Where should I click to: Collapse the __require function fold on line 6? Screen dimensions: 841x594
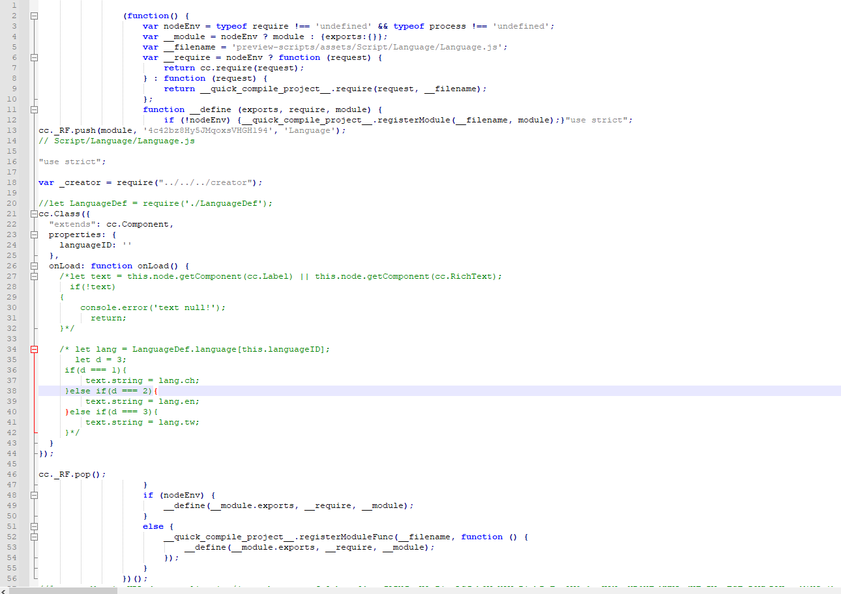pos(34,57)
